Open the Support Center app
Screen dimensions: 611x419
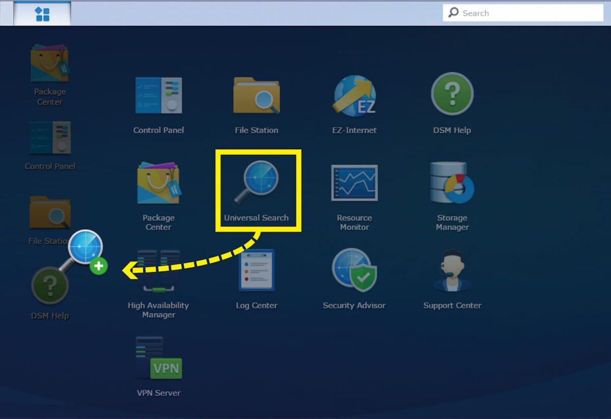[x=452, y=280]
